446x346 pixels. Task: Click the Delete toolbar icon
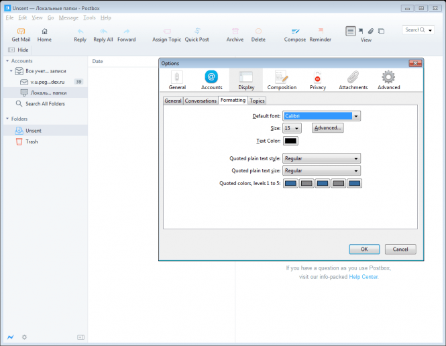(x=258, y=31)
